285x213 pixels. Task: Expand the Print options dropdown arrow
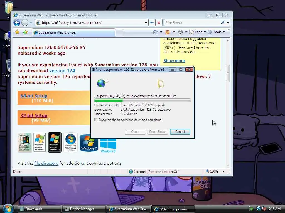(186, 32)
